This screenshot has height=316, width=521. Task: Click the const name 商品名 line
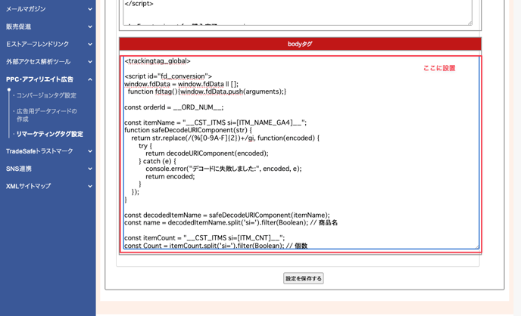pyautogui.click(x=231, y=223)
